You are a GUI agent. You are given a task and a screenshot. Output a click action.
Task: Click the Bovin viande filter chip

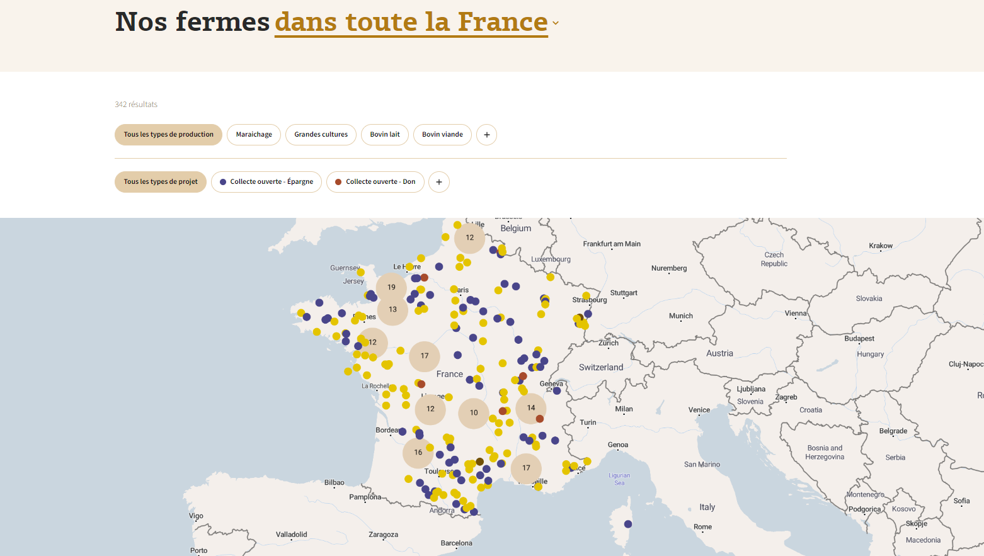[x=442, y=135]
